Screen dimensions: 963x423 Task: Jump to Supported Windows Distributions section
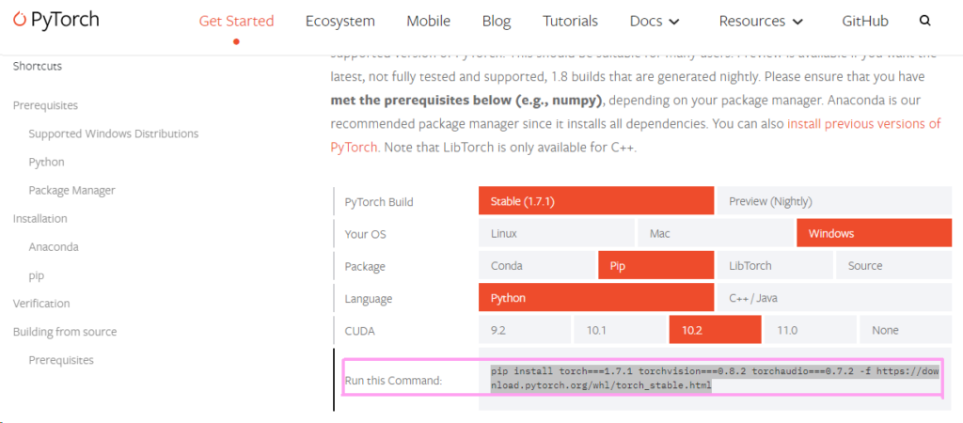click(x=113, y=133)
